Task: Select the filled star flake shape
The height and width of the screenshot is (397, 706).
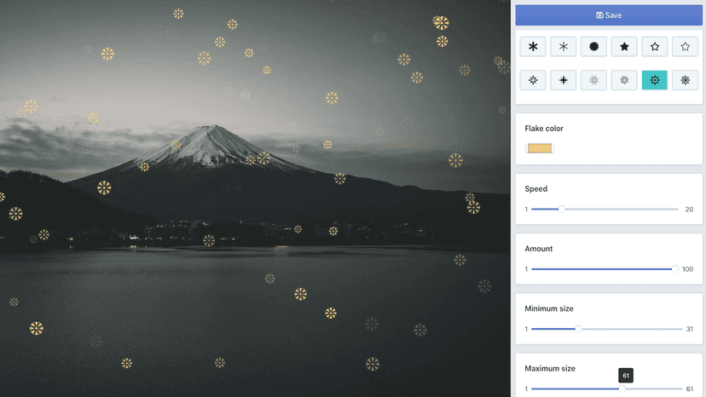Action: pos(624,46)
